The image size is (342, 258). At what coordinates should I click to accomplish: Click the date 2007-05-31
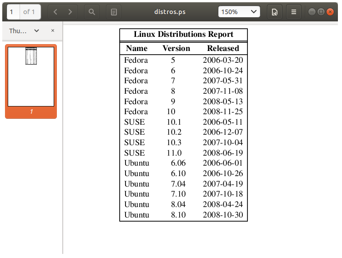223,81
